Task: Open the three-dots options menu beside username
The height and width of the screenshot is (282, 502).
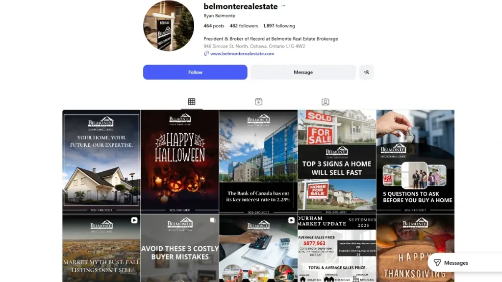Action: click(x=283, y=7)
